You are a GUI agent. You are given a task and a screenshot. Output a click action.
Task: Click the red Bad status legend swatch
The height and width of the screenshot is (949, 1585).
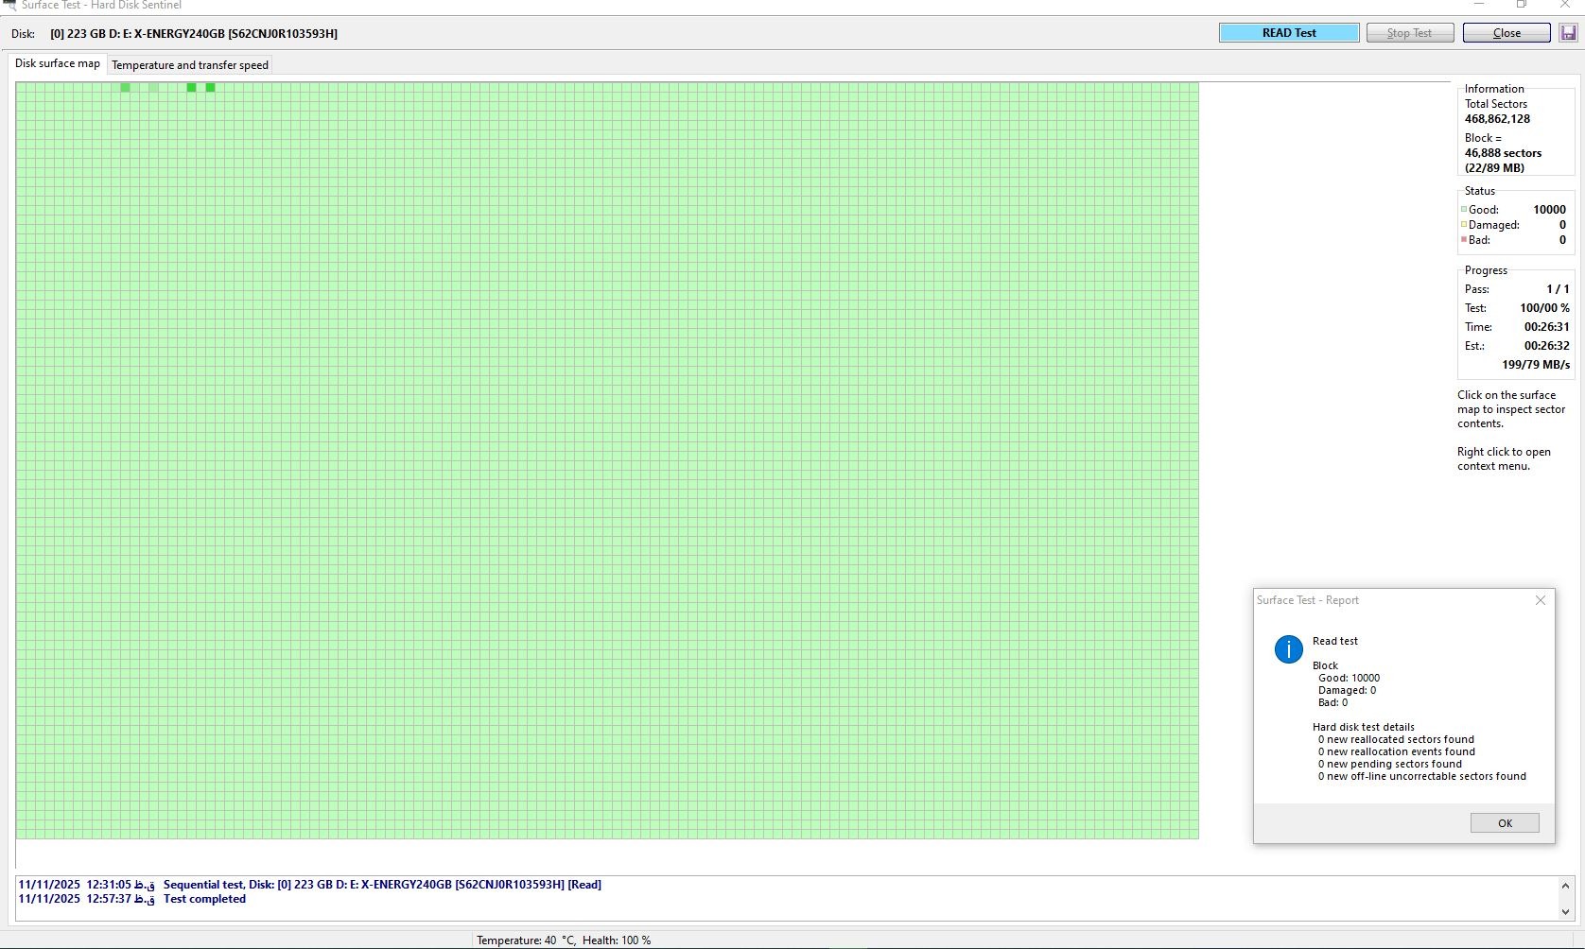pyautogui.click(x=1464, y=240)
